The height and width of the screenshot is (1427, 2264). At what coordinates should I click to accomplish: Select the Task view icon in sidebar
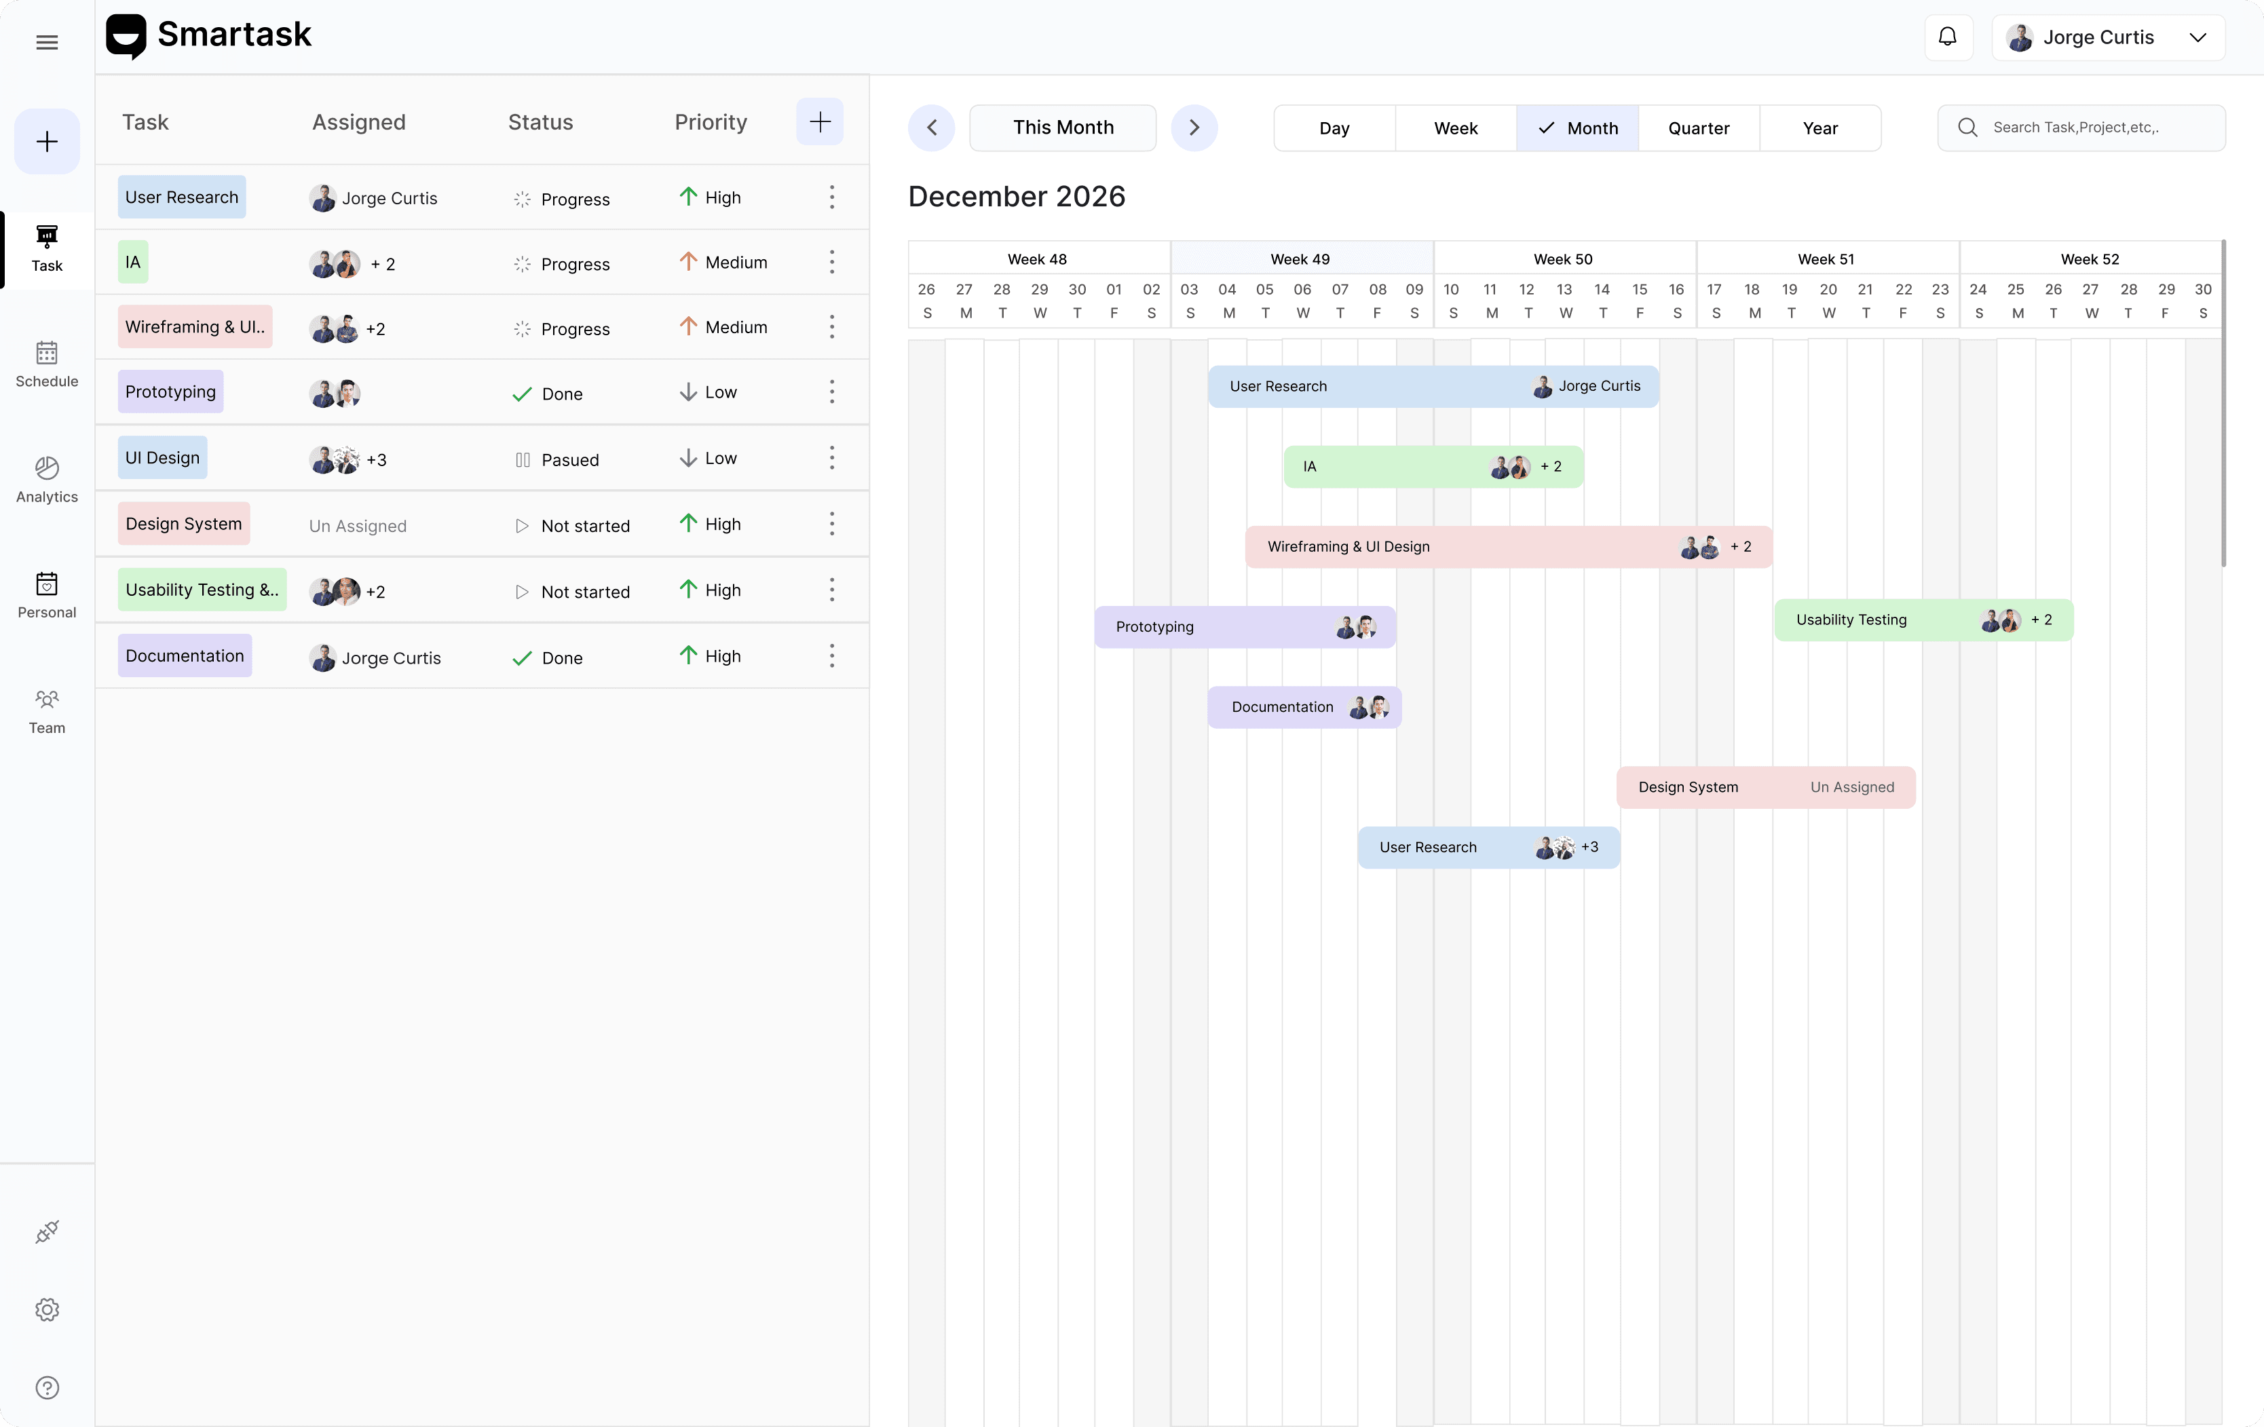tap(47, 247)
